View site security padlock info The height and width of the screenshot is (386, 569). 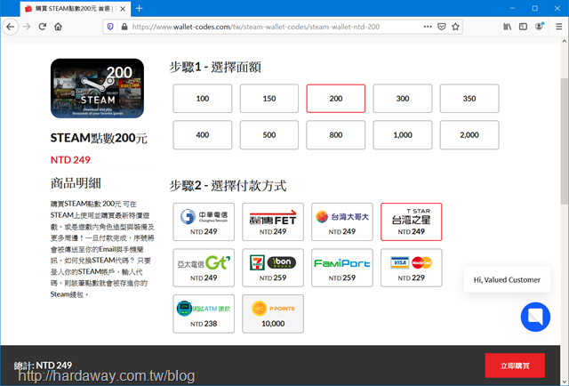coord(124,27)
